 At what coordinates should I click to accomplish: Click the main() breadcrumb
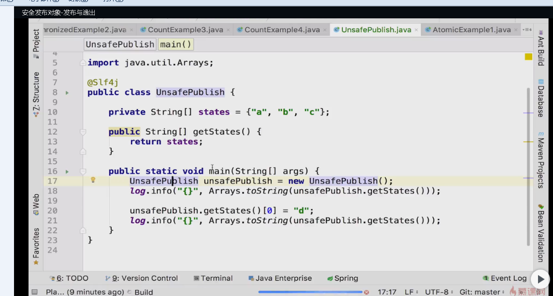coord(175,45)
